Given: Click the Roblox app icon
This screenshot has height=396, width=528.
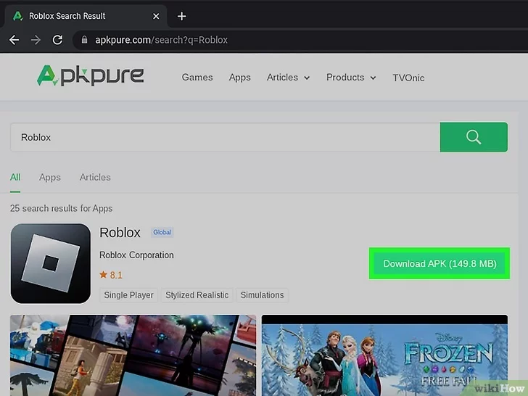Looking at the screenshot, I should (51, 264).
